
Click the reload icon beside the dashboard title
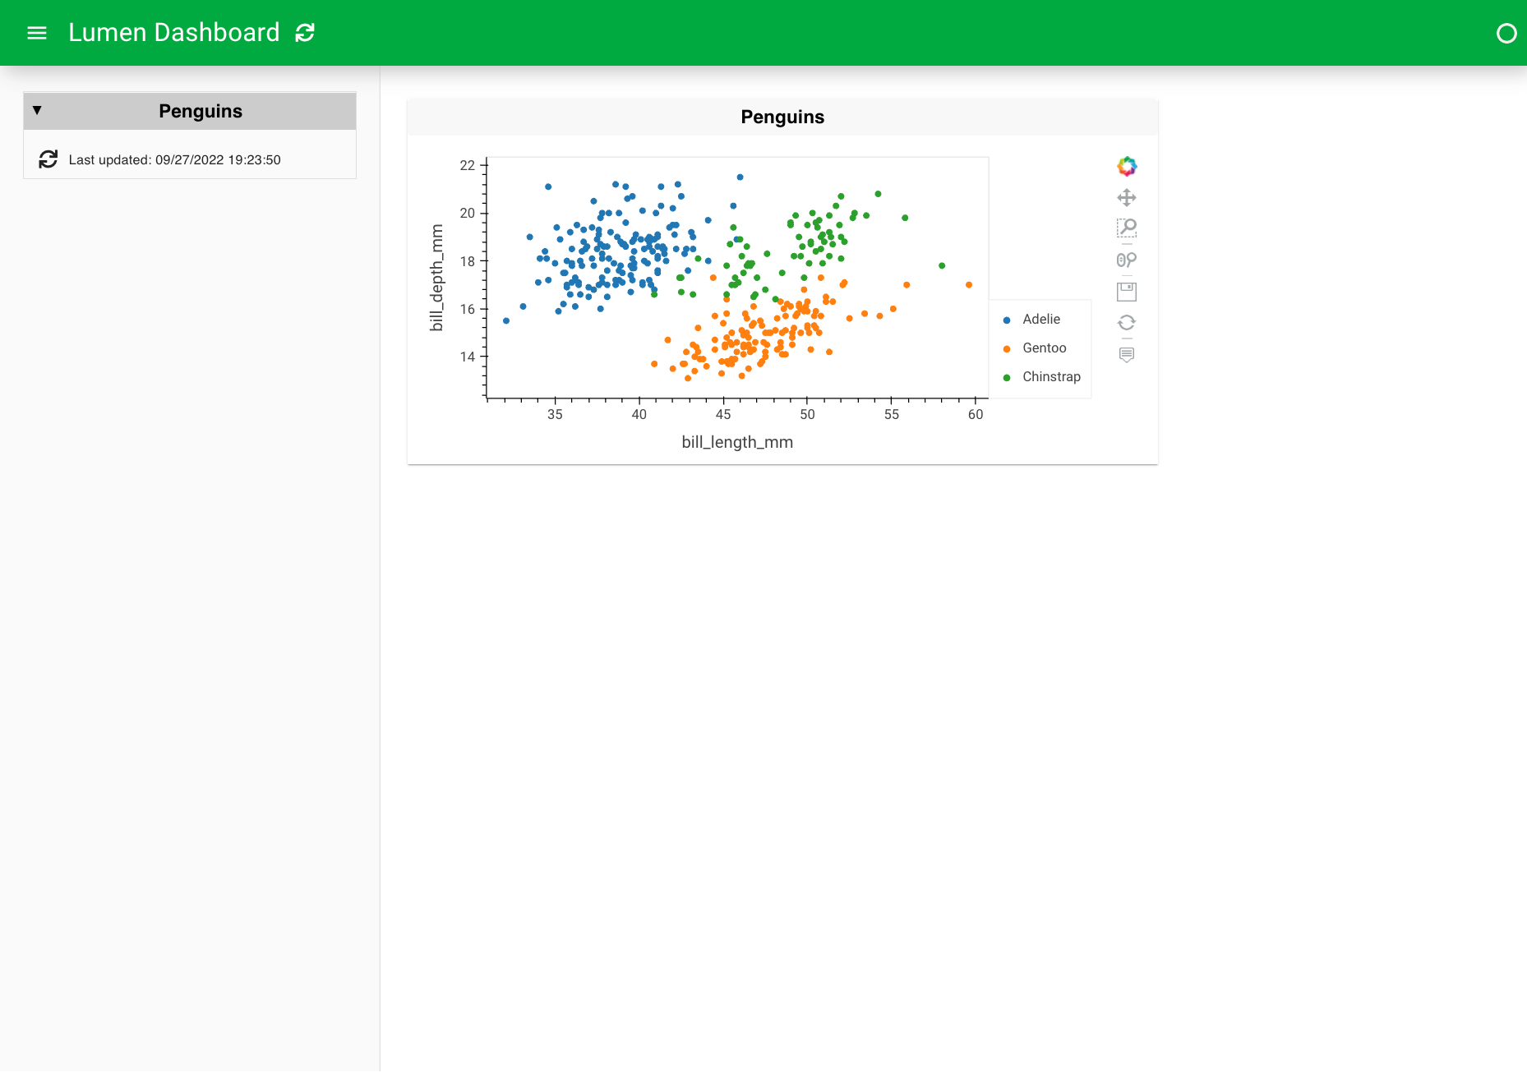304,33
